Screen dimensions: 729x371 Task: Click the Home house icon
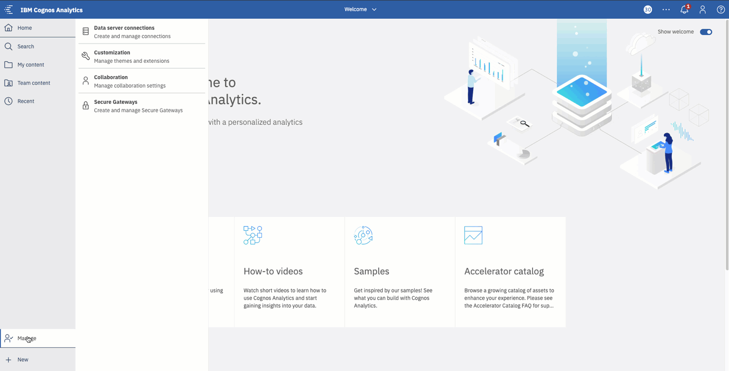[x=9, y=28]
